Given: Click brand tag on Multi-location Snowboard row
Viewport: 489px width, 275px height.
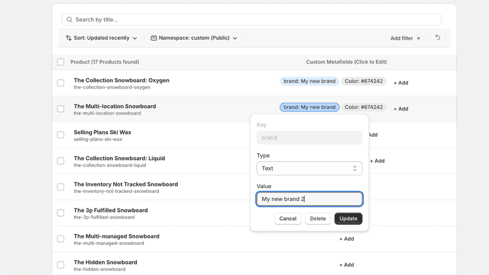Looking at the screenshot, I should [x=309, y=107].
